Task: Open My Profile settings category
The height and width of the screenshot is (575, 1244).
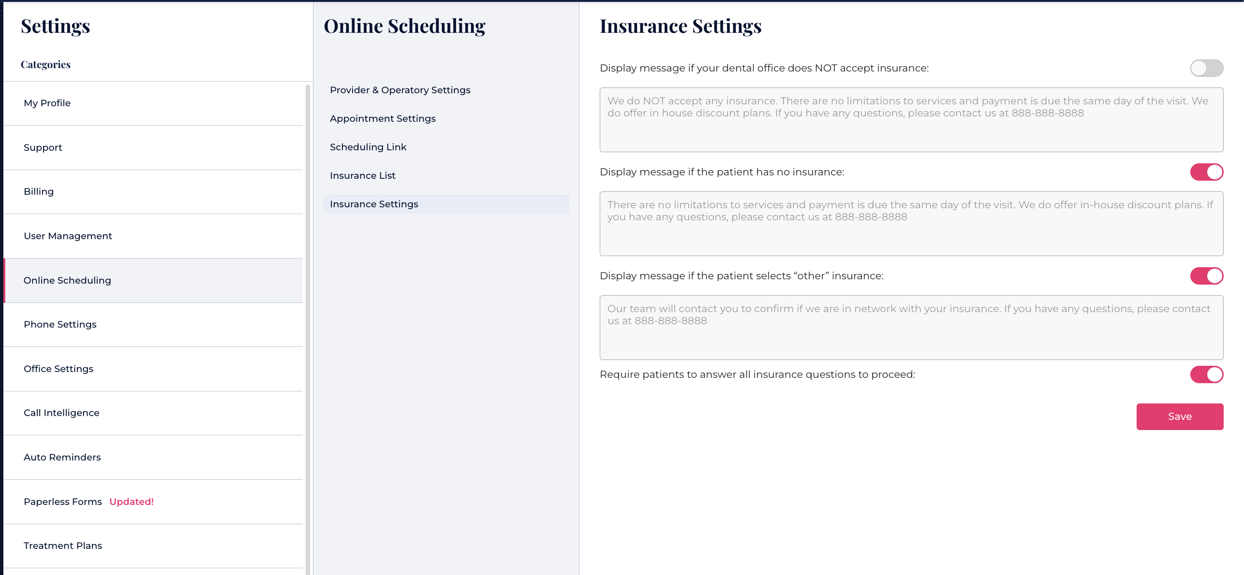Action: [x=47, y=103]
